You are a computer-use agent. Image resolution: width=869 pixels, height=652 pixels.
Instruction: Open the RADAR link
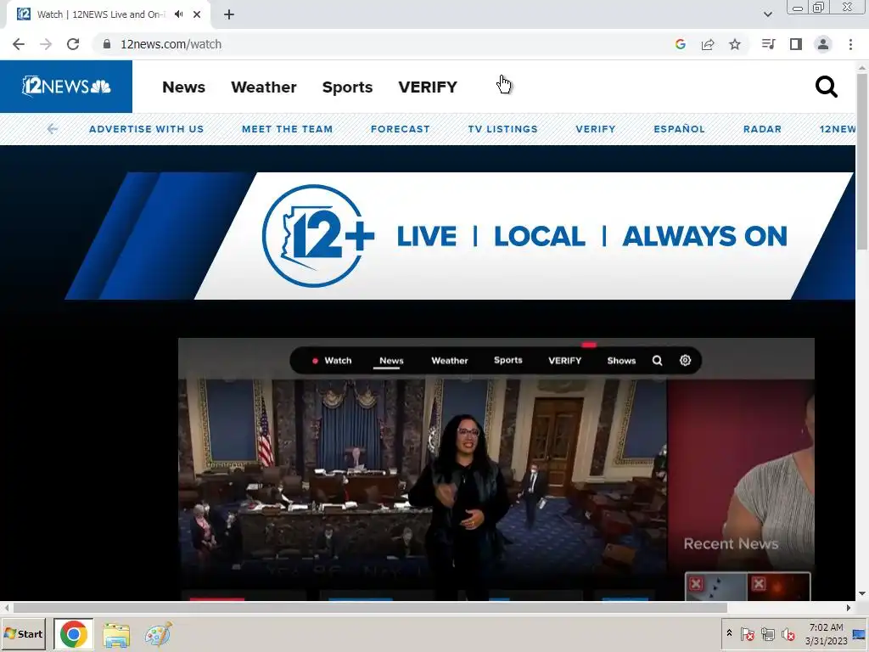[762, 129]
